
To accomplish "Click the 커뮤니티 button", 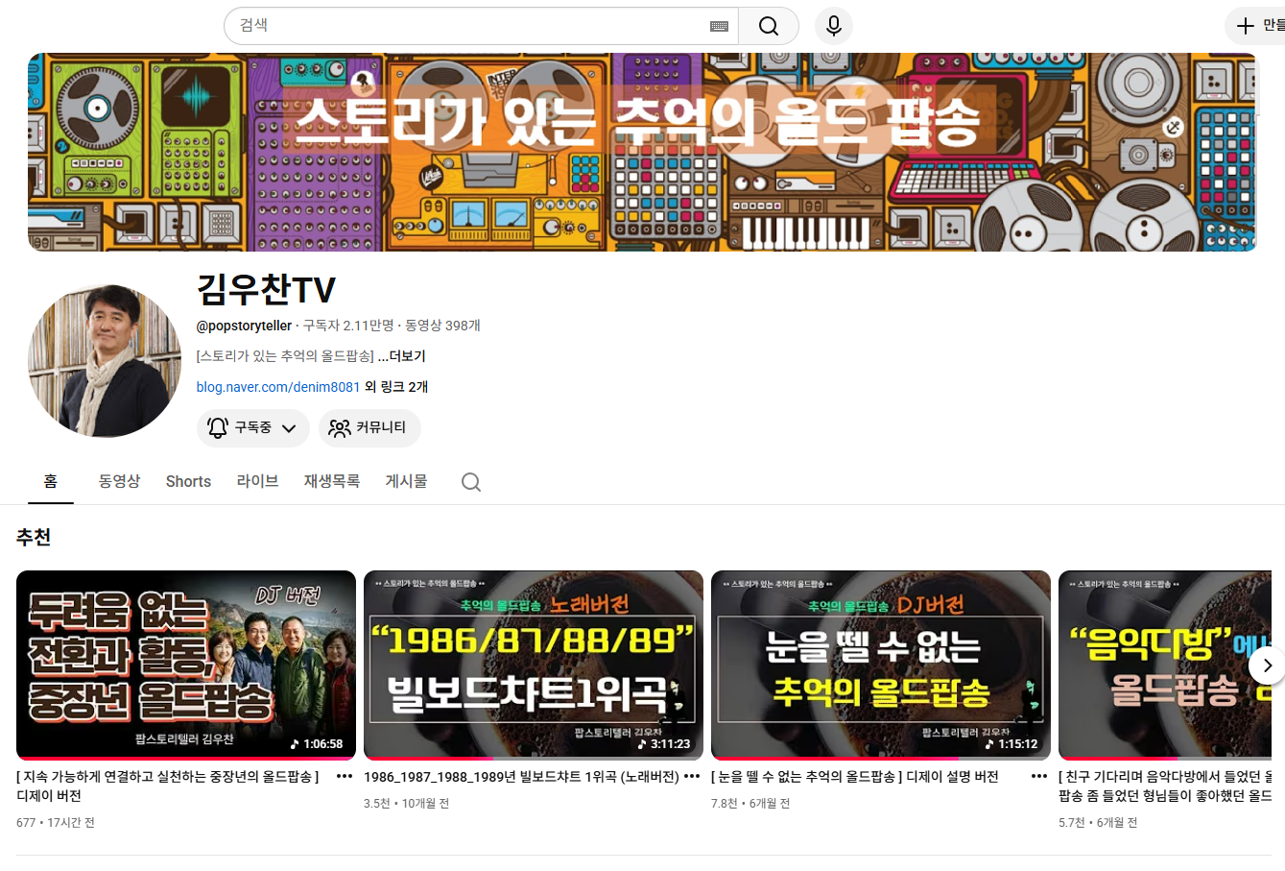I will click(x=369, y=428).
